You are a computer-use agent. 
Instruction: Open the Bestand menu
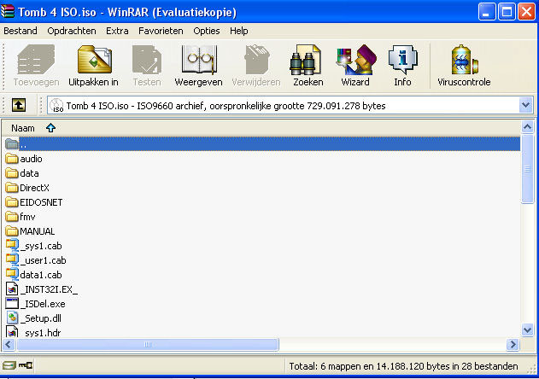[21, 31]
